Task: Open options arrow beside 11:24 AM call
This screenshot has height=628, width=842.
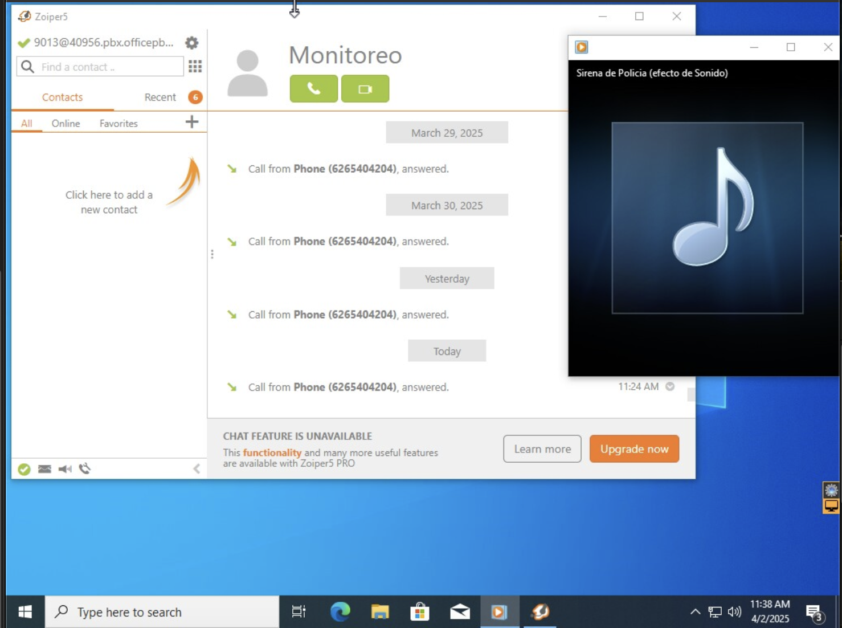Action: (x=670, y=386)
